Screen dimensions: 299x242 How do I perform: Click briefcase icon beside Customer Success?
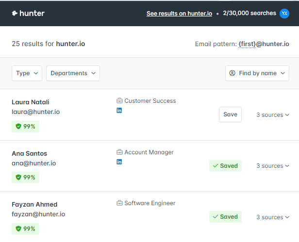pyautogui.click(x=119, y=100)
